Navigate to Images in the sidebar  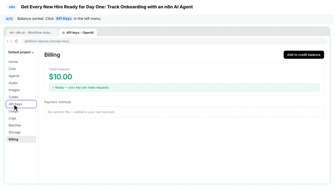click(x=21, y=90)
